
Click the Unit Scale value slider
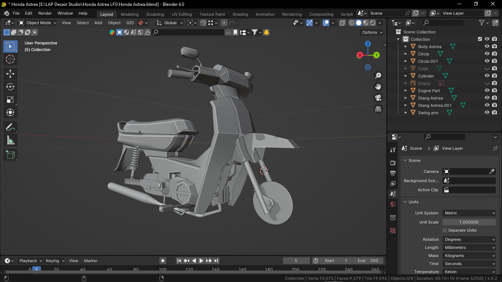pyautogui.click(x=469, y=222)
